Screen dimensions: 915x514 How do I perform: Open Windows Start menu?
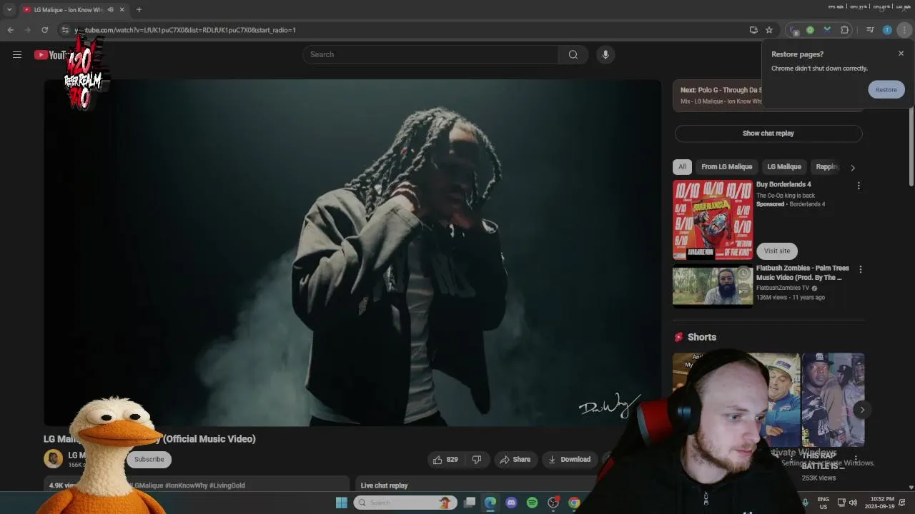click(341, 503)
